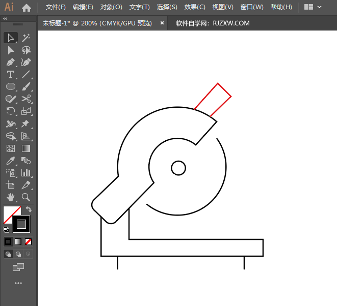
Task: Open the 文件(F) menu
Action: pos(56,8)
